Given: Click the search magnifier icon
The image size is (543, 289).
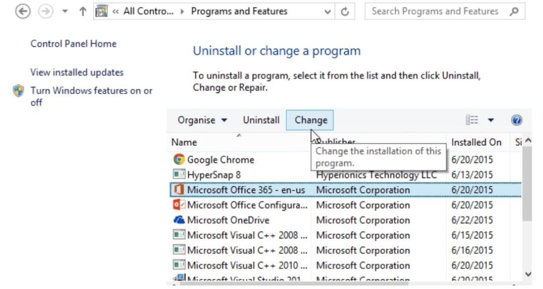Looking at the screenshot, I should (514, 11).
